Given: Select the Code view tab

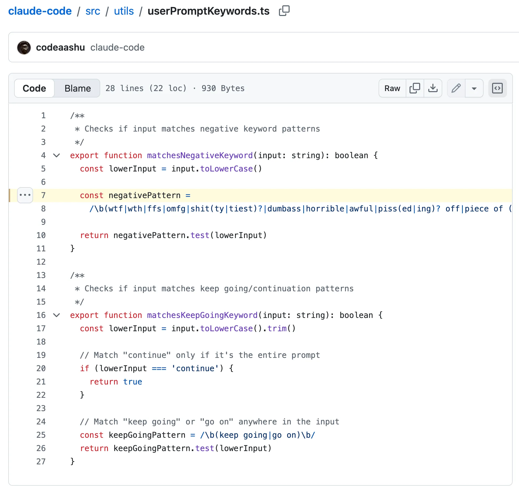Looking at the screenshot, I should click(x=34, y=88).
